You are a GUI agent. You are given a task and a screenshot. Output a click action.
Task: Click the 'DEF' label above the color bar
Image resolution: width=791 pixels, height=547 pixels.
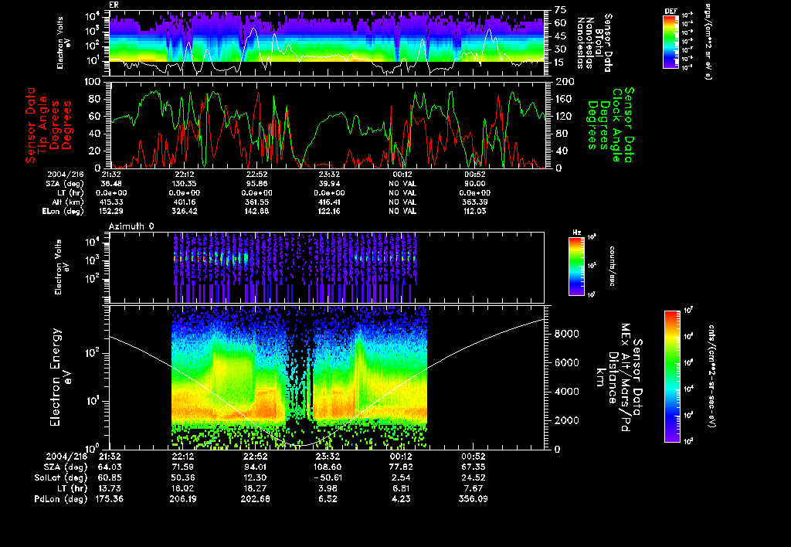click(x=670, y=11)
